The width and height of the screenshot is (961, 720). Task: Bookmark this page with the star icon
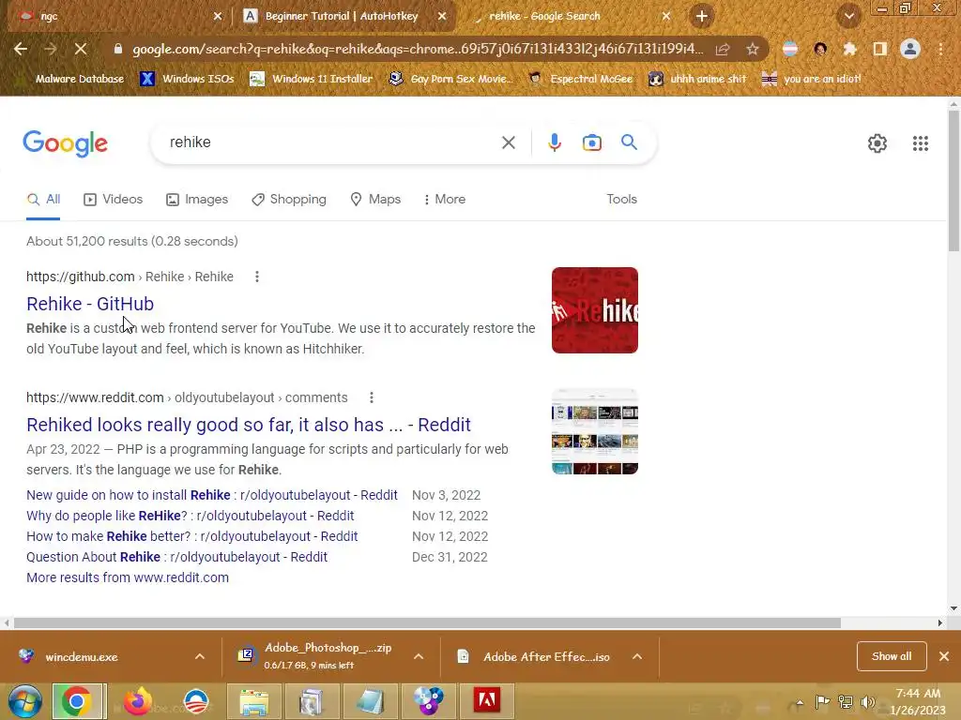click(x=753, y=49)
